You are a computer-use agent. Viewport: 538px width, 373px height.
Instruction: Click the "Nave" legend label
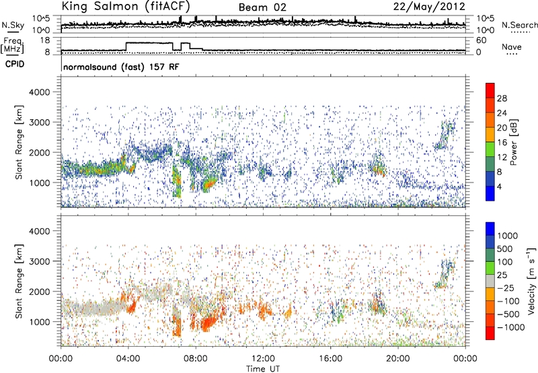(x=512, y=46)
